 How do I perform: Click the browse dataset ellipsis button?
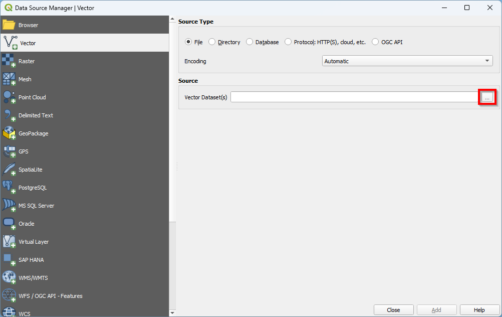(x=487, y=97)
